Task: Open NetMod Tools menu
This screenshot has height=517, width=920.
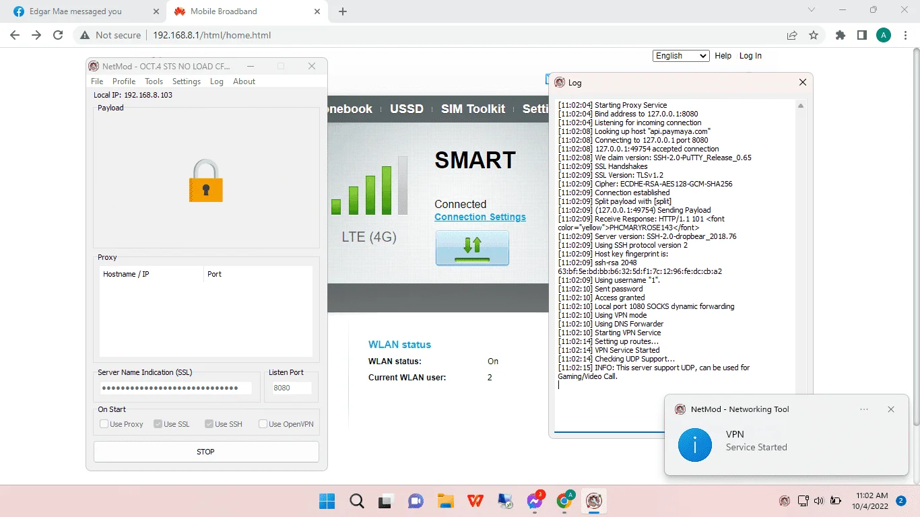Action: [154, 81]
